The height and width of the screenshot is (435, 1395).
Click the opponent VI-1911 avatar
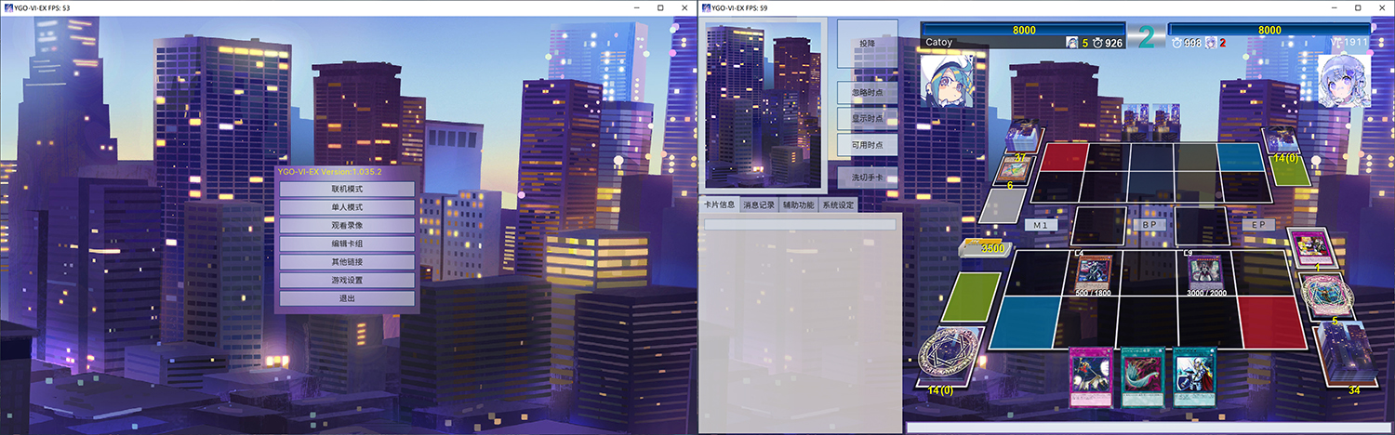pyautogui.click(x=1344, y=80)
